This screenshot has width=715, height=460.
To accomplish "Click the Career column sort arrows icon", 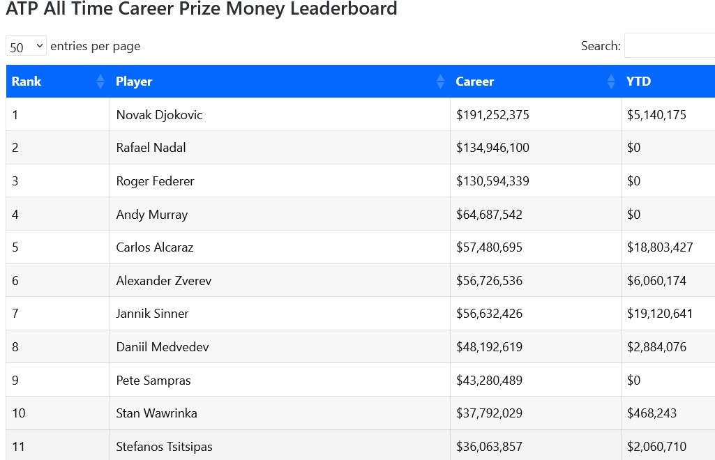I will [x=611, y=82].
